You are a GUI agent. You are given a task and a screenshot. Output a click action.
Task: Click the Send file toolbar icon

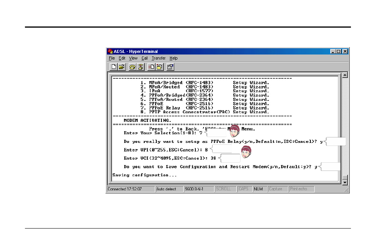[151, 67]
